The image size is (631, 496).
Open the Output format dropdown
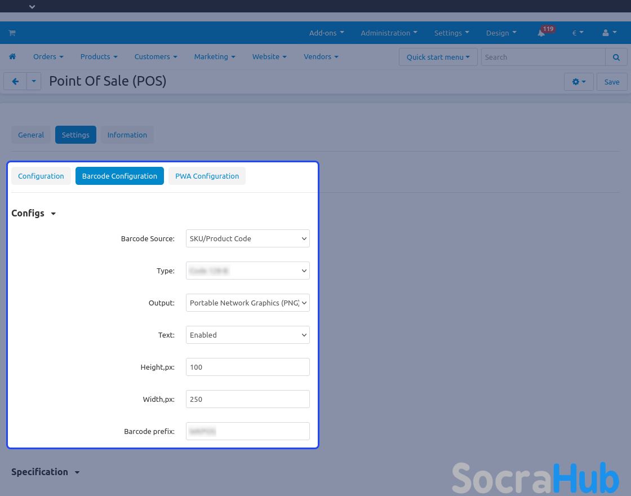[x=247, y=303]
